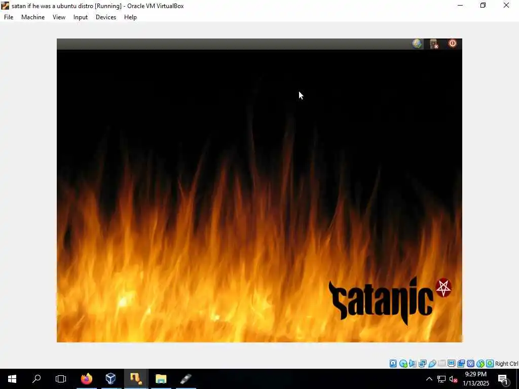Click the muted volume tray icon
The height and width of the screenshot is (389, 519).
[453, 379]
